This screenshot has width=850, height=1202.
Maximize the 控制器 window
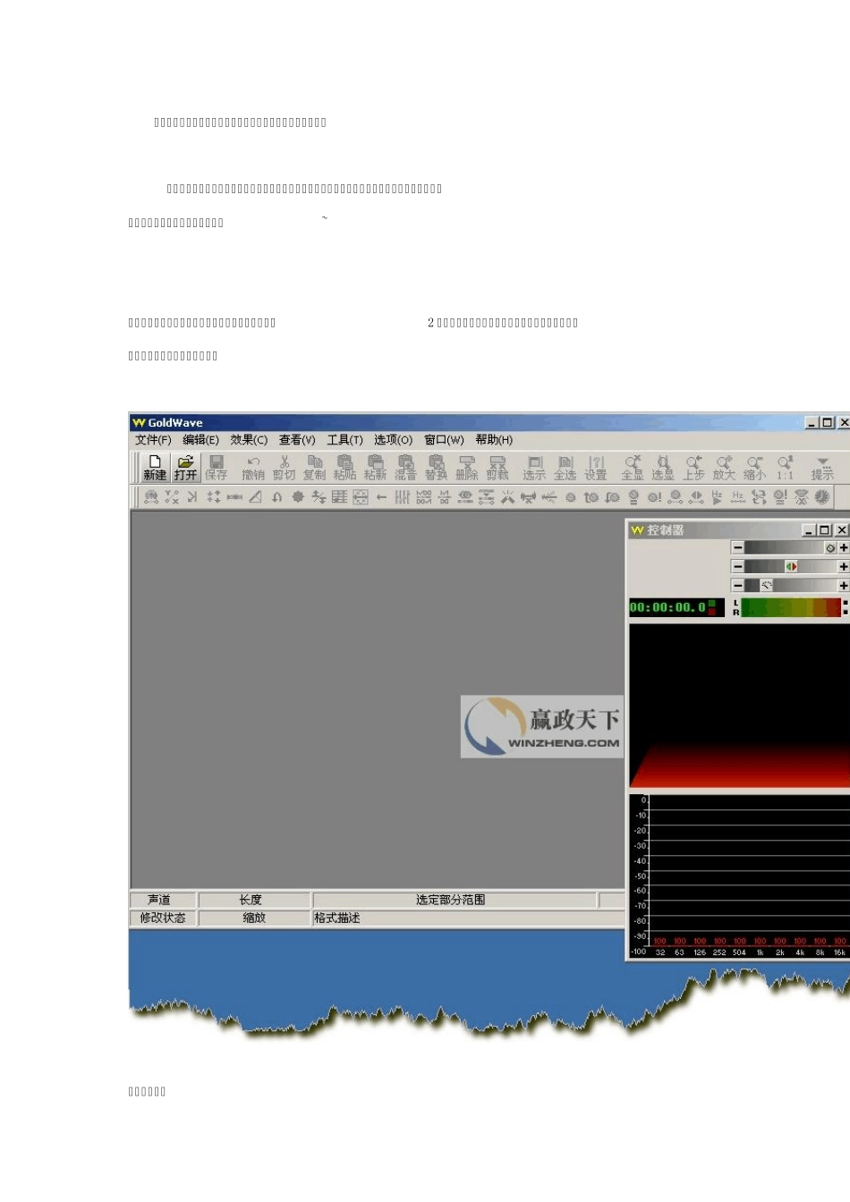click(824, 529)
